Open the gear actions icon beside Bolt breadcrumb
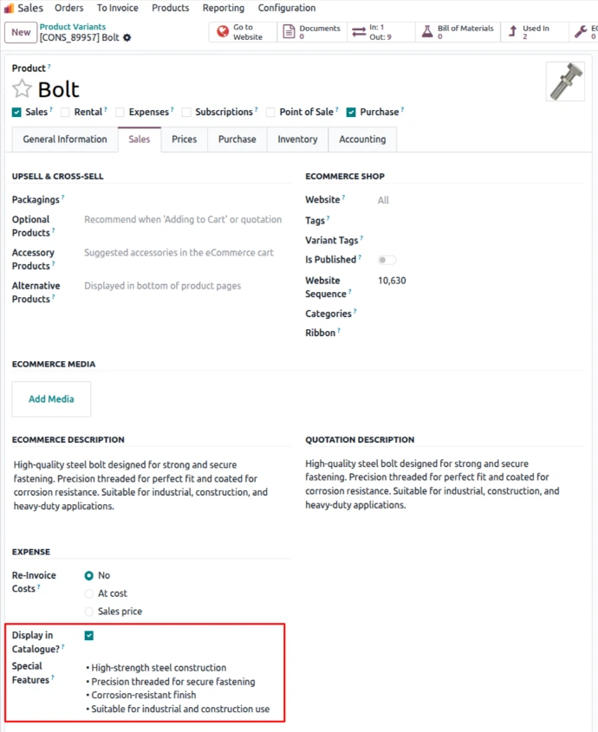598x732 pixels. pyautogui.click(x=127, y=38)
